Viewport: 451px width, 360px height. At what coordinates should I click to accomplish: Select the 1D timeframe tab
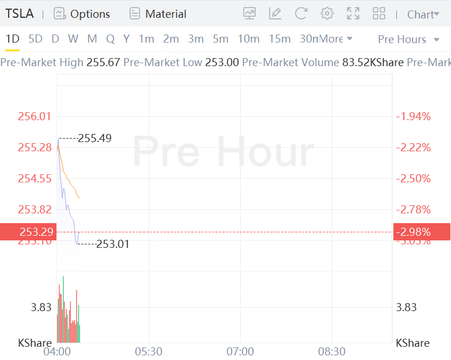coord(13,39)
